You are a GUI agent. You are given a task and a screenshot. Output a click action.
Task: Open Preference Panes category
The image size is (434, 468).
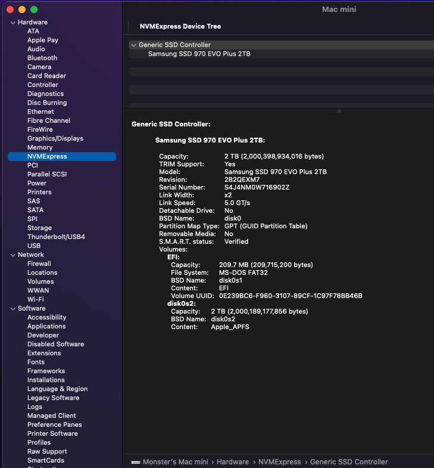[x=55, y=425]
